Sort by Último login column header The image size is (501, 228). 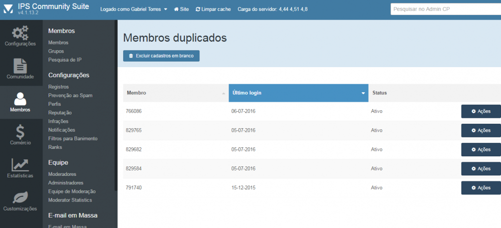299,93
